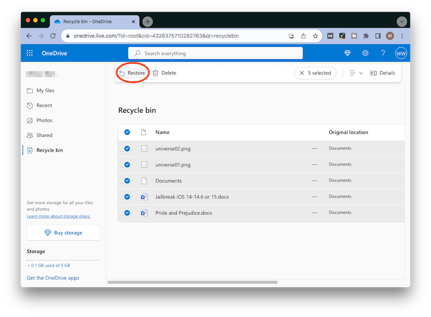This screenshot has width=431, height=317.
Task: Open the app launcher waffle icon
Action: (30, 53)
